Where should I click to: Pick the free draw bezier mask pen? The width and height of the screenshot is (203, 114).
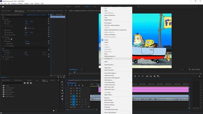(x=11, y=39)
